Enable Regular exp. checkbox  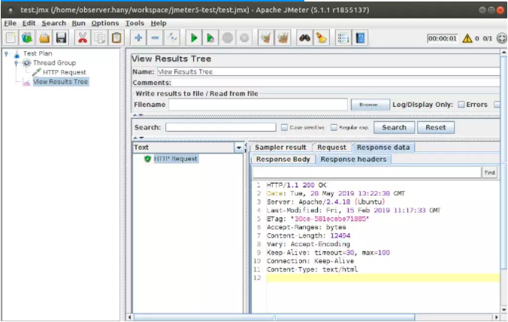tap(334, 127)
